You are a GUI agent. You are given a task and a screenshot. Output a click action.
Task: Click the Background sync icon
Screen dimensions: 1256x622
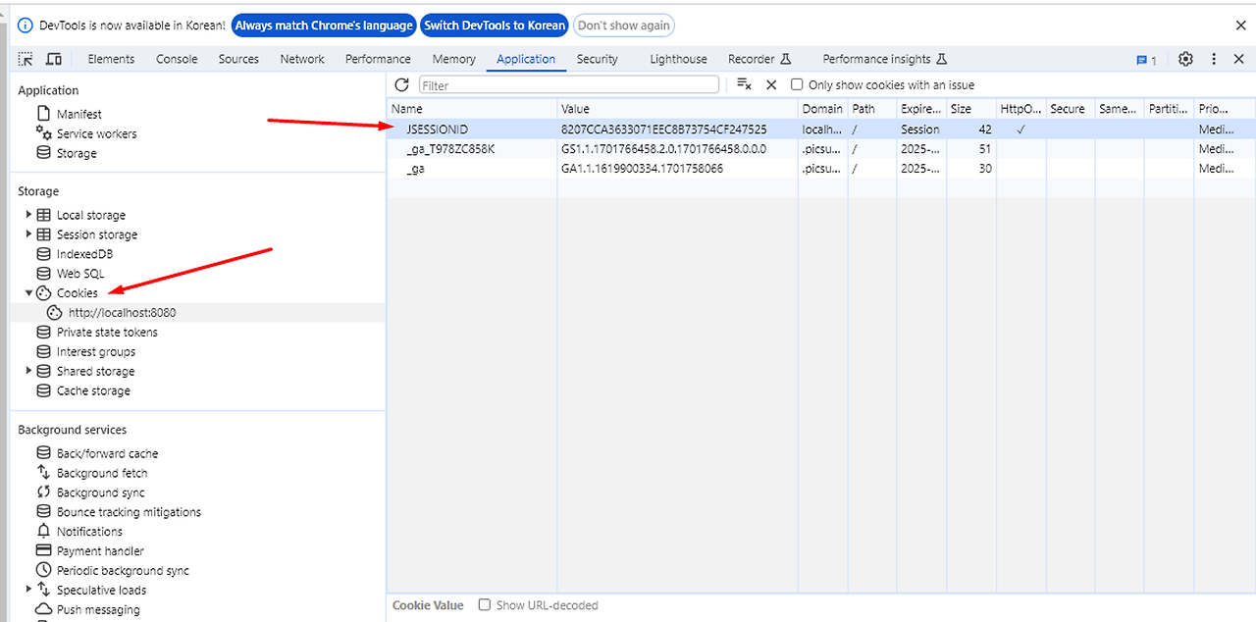[x=43, y=492]
